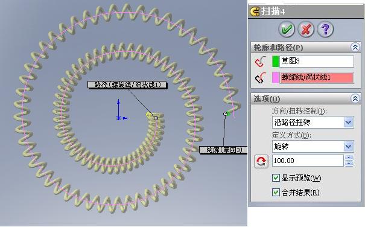This screenshot has height=227, width=365.
Task: Click the 扫描4 sweep feature icon
Action: 255,11
